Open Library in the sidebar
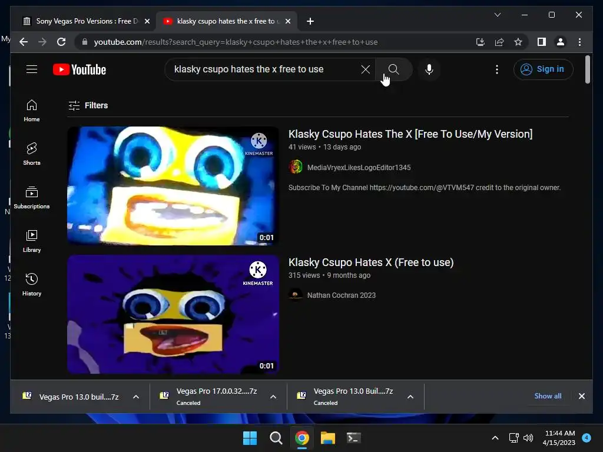Viewport: 603px width, 452px height. [32, 241]
